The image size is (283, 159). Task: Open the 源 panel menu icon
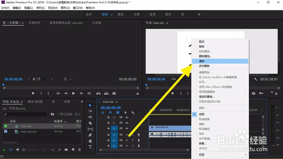click(x=23, y=23)
